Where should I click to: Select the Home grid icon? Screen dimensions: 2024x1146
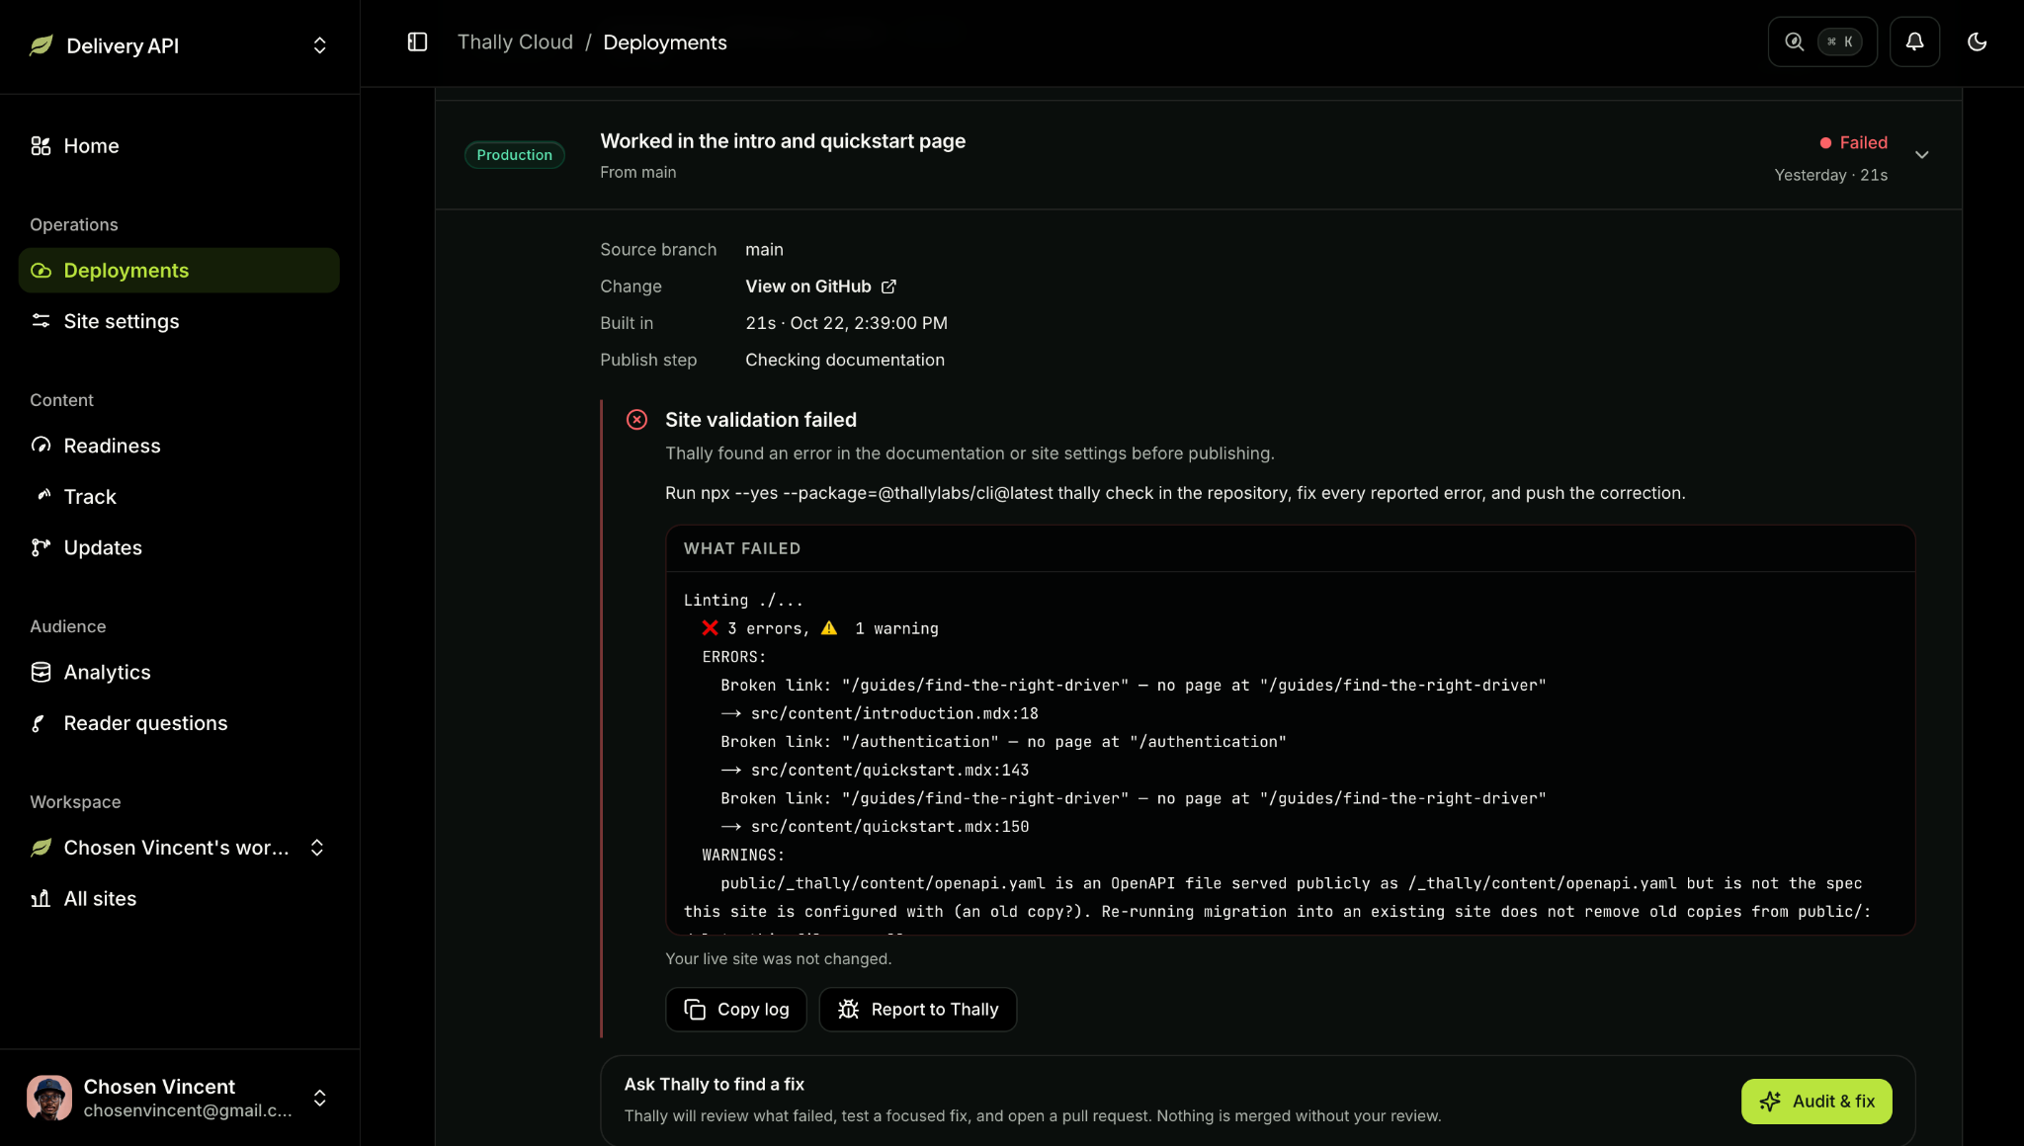(x=41, y=146)
